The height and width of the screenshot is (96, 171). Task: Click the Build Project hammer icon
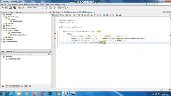(47, 8)
